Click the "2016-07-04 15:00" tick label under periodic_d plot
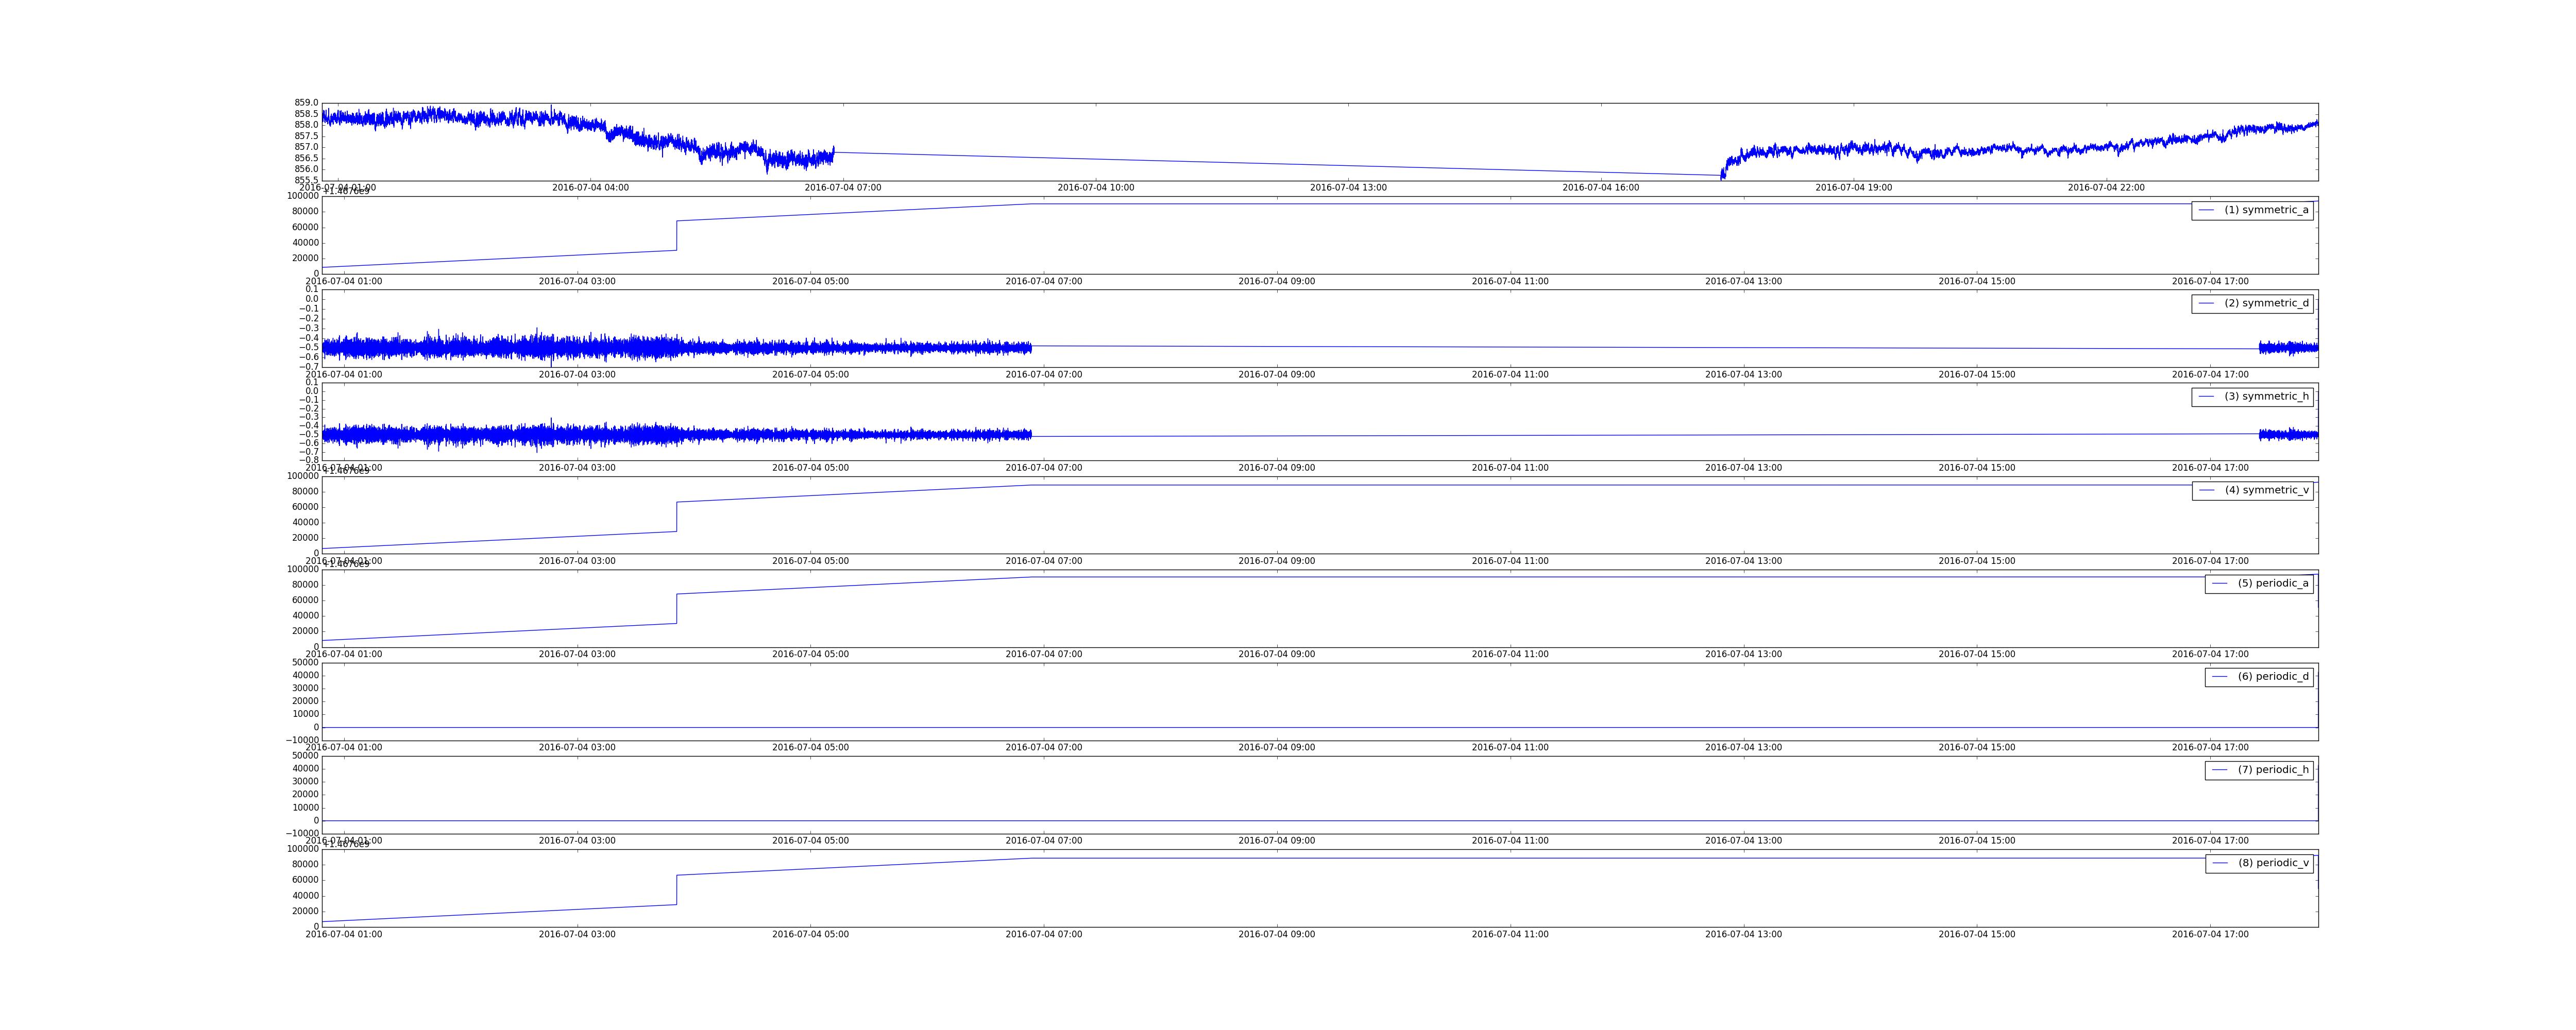The height and width of the screenshot is (1030, 2576). tap(1977, 748)
